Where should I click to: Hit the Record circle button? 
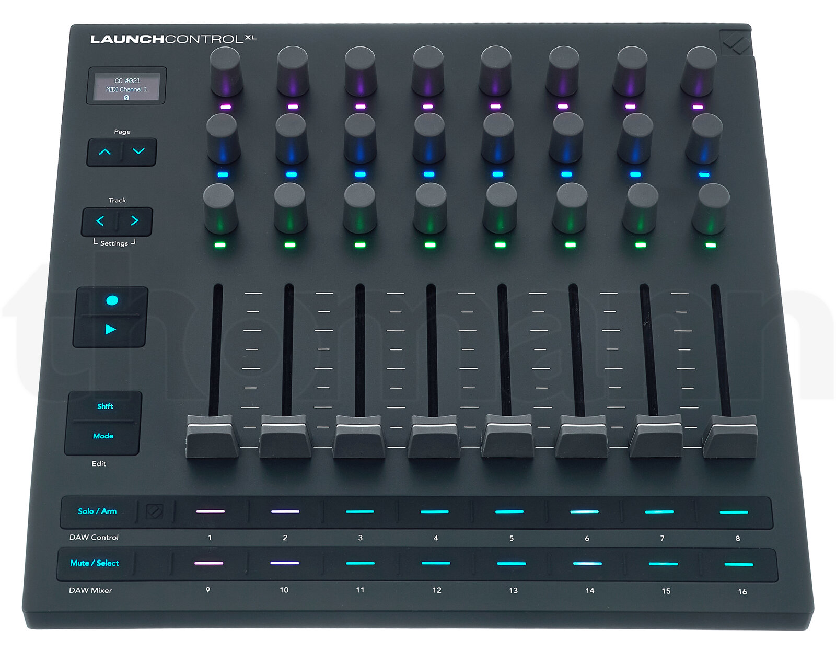[112, 300]
